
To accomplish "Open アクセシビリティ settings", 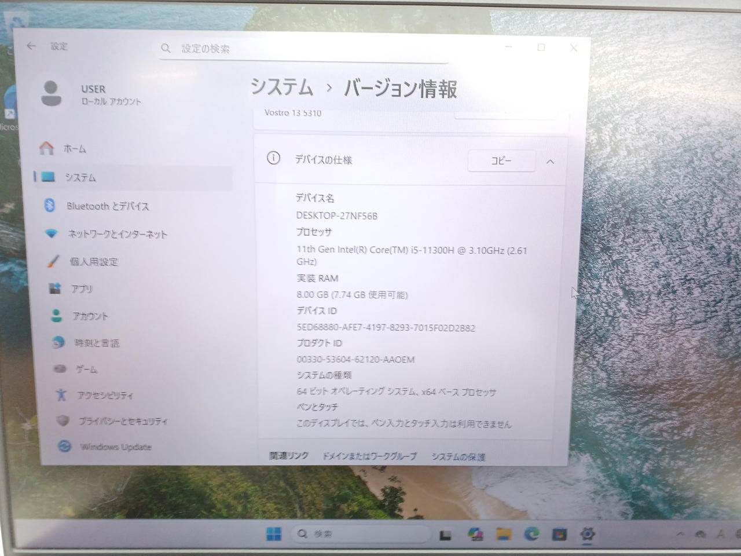I will 105,396.
